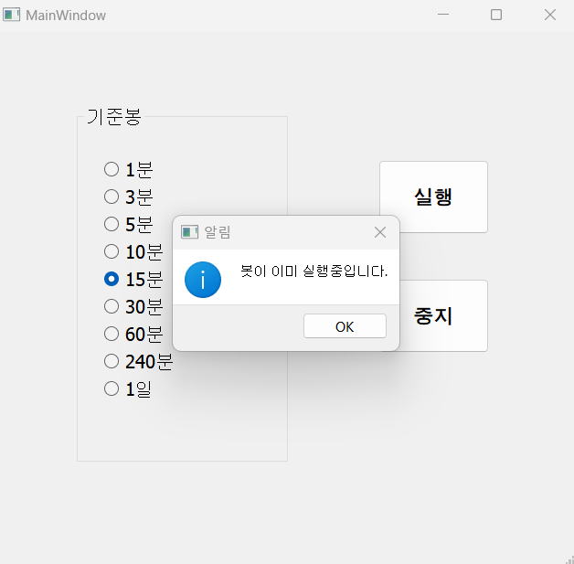Close the MainWindow window

550,15
